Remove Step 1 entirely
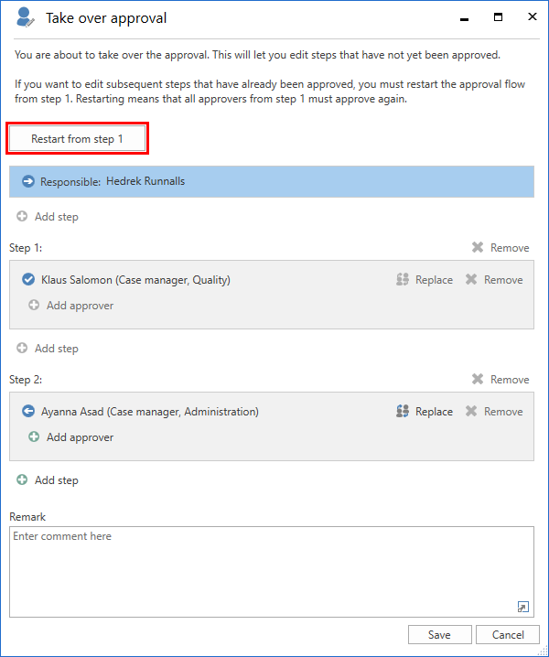The image size is (549, 657). [501, 248]
